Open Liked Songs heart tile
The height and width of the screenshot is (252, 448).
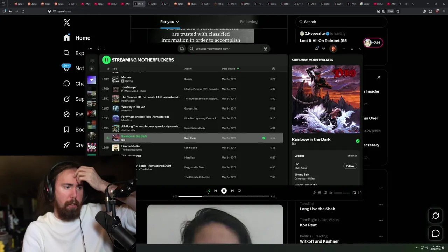(x=92, y=80)
